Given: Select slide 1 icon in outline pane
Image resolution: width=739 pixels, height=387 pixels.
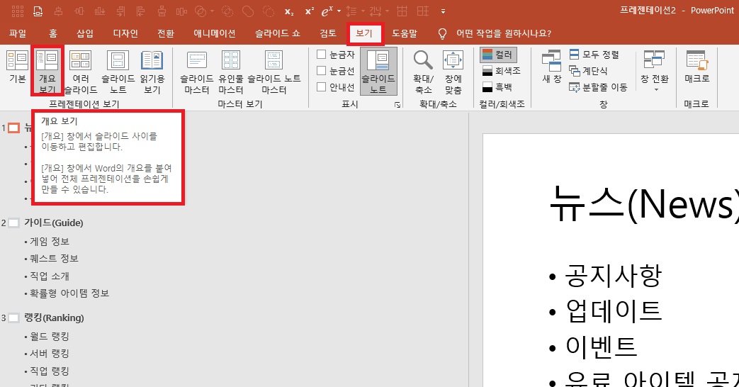Looking at the screenshot, I should pyautogui.click(x=14, y=128).
